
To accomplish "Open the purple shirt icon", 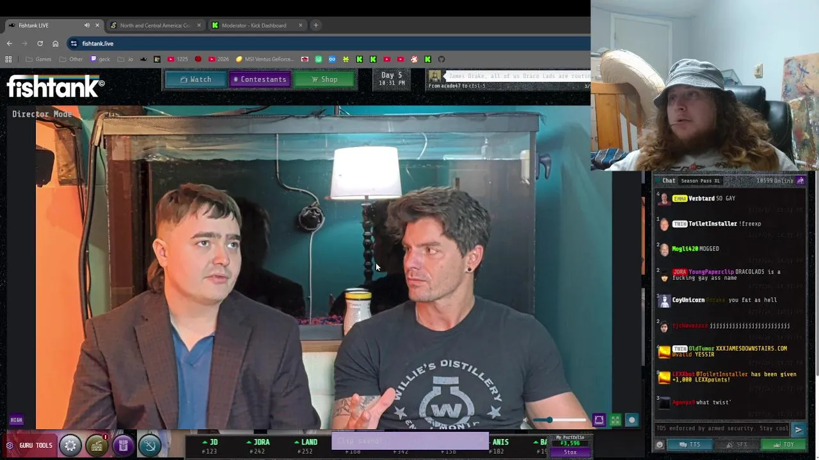I will point(123,445).
